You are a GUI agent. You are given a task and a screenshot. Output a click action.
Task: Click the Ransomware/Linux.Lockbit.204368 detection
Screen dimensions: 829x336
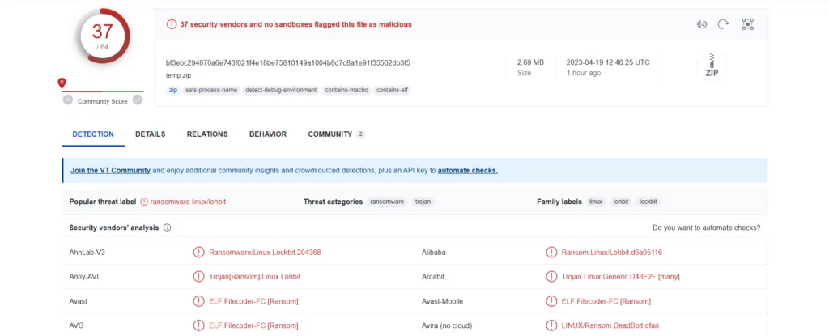(x=265, y=253)
